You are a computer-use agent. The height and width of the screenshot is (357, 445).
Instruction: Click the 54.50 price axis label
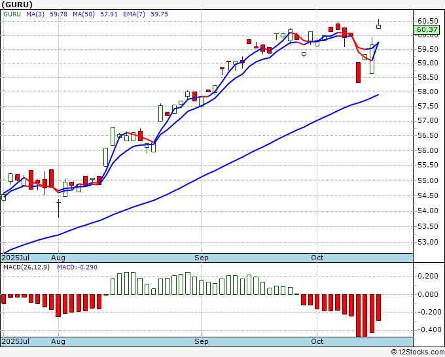pyautogui.click(x=428, y=195)
